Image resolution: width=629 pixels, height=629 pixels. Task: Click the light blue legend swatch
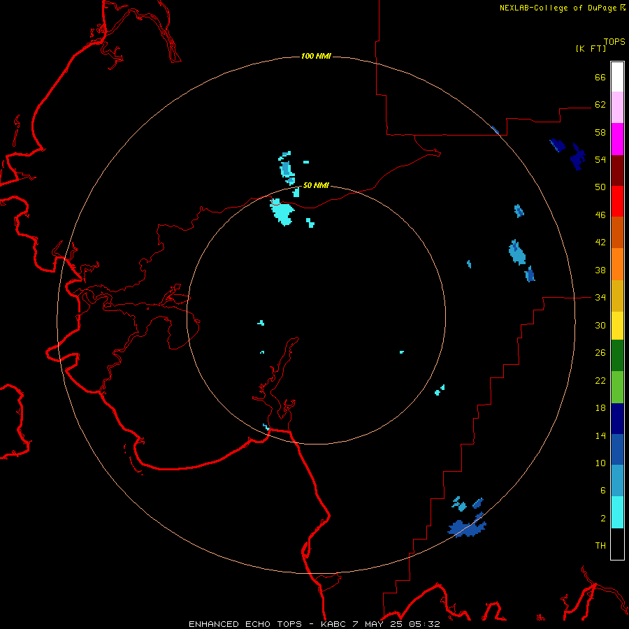click(x=617, y=481)
